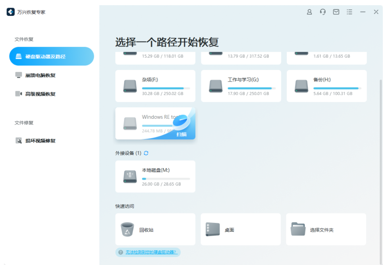Select the 备份(H:) drive
The width and height of the screenshot is (388, 265).
(326, 86)
